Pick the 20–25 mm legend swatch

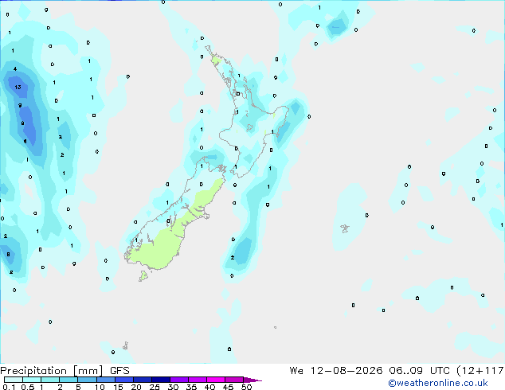[x=143, y=380]
